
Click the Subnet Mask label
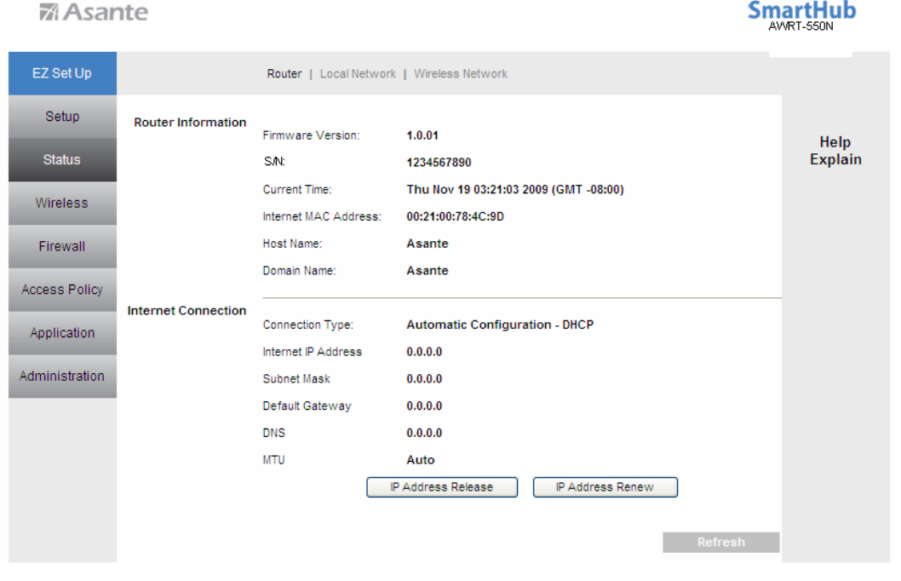296,379
